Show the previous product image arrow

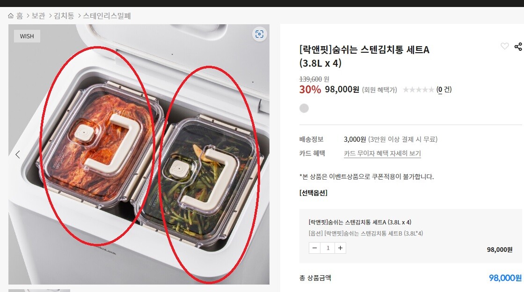18,154
